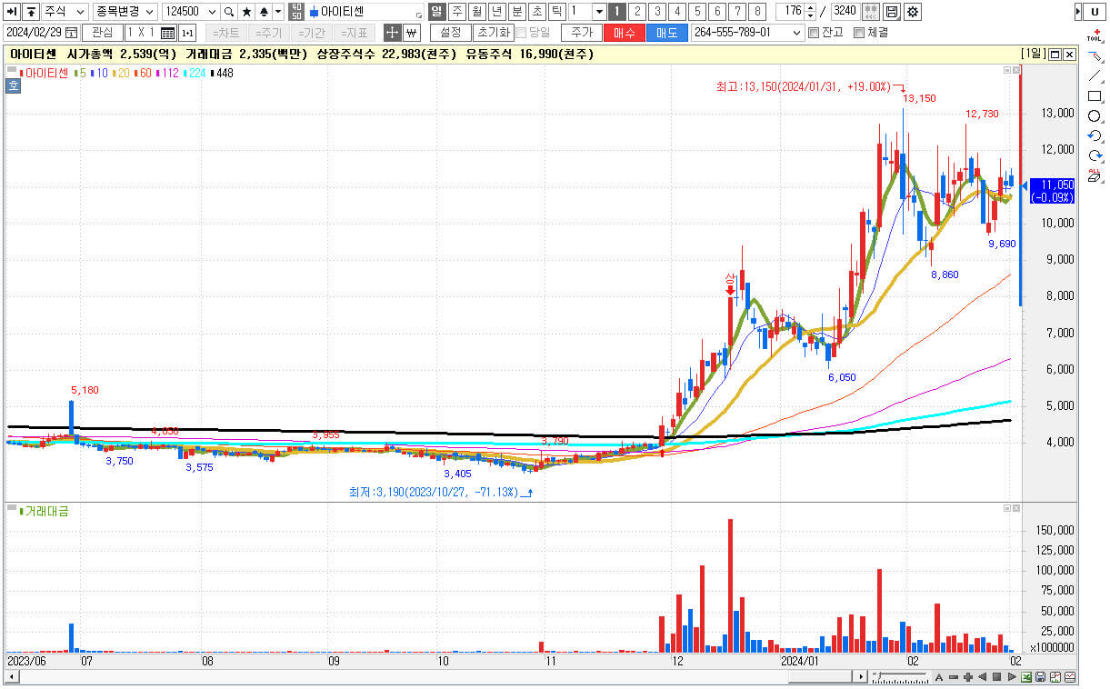Click the undo arrow in drawing toolbar
Image resolution: width=1110 pixels, height=689 pixels.
[1095, 136]
